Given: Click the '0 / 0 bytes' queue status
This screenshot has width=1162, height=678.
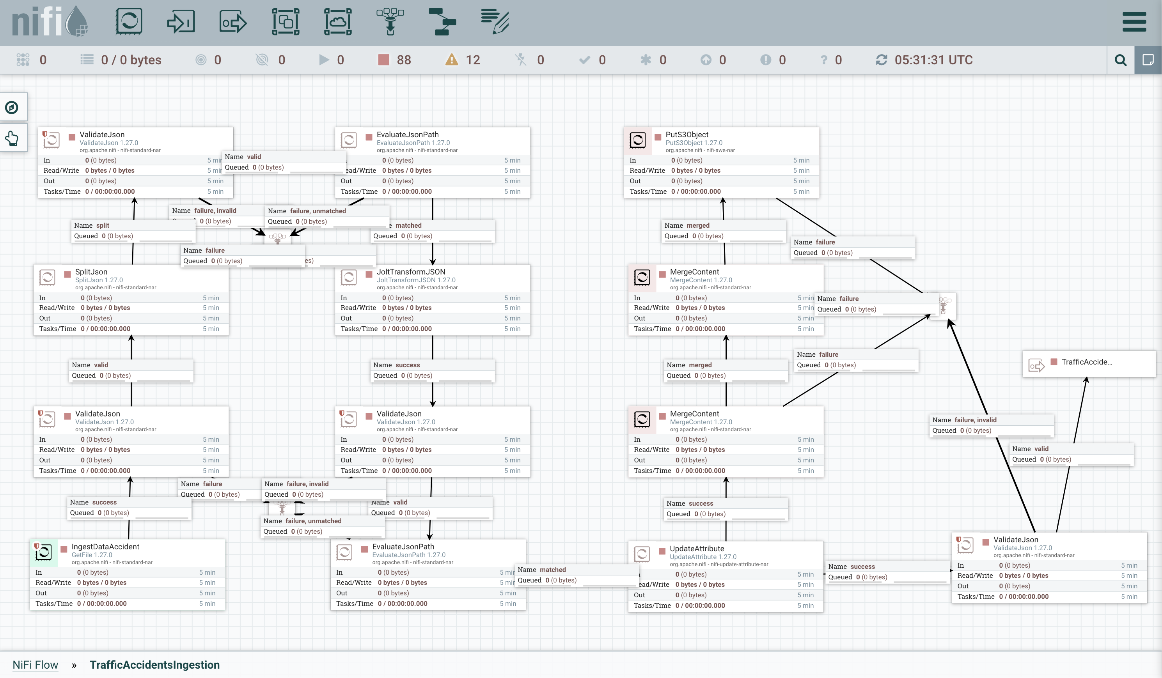Looking at the screenshot, I should 131,60.
